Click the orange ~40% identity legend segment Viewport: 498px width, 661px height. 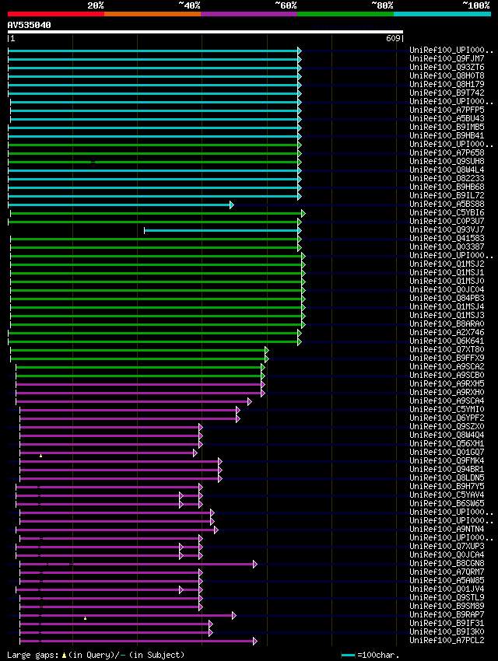coord(153,14)
